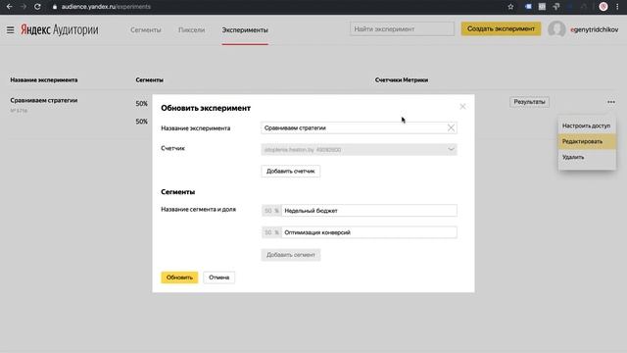
Task: Click Создать эксперимент button
Action: (501, 28)
